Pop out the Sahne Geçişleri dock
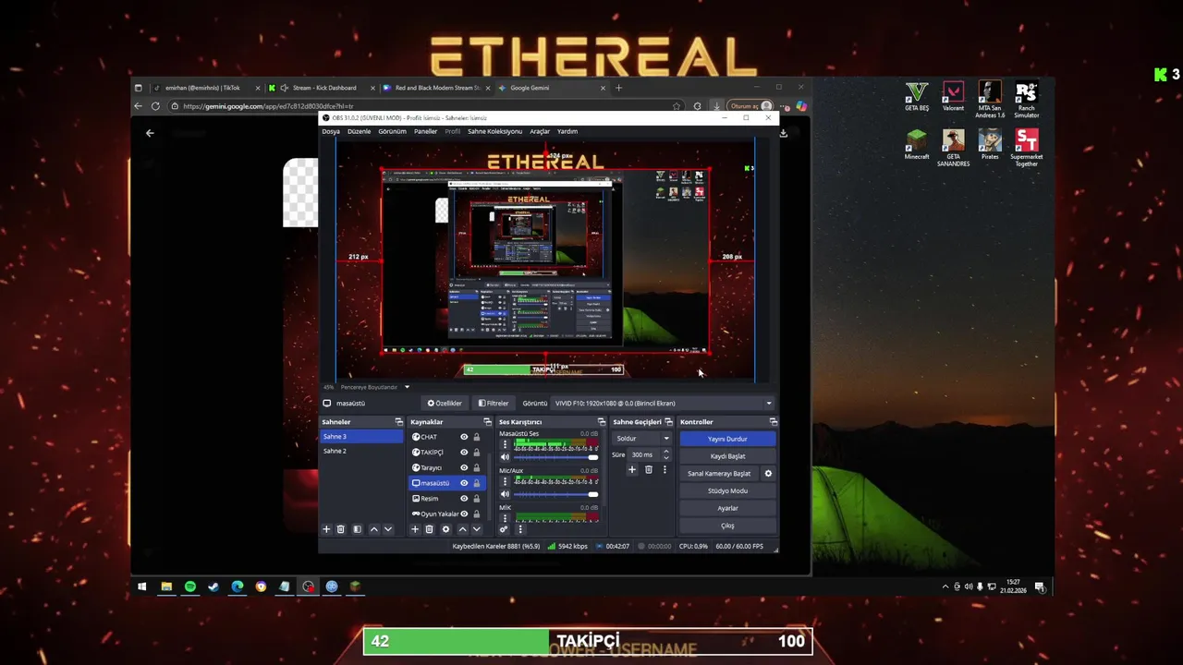The width and height of the screenshot is (1183, 665). point(668,422)
